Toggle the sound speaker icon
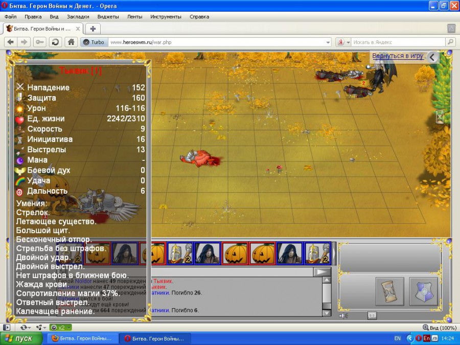460x345 pixels. (343, 316)
